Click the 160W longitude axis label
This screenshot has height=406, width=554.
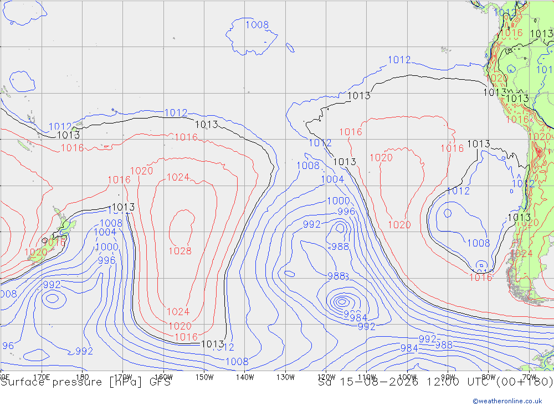pos(163,377)
